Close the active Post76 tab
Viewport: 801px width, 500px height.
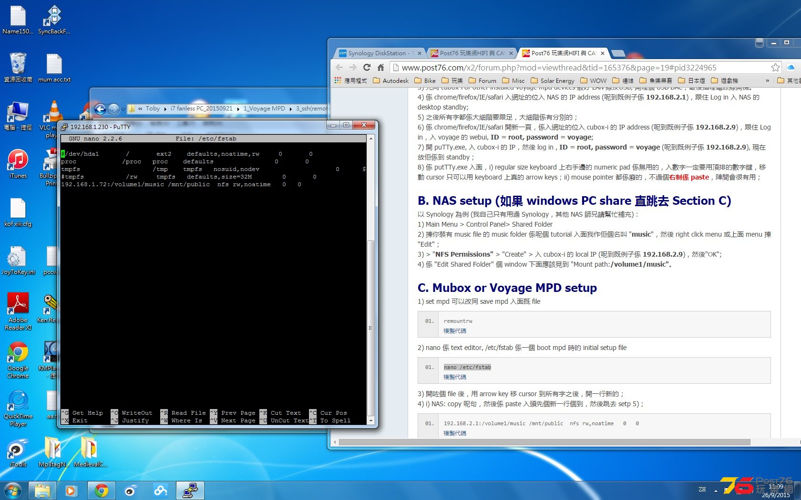pos(603,53)
